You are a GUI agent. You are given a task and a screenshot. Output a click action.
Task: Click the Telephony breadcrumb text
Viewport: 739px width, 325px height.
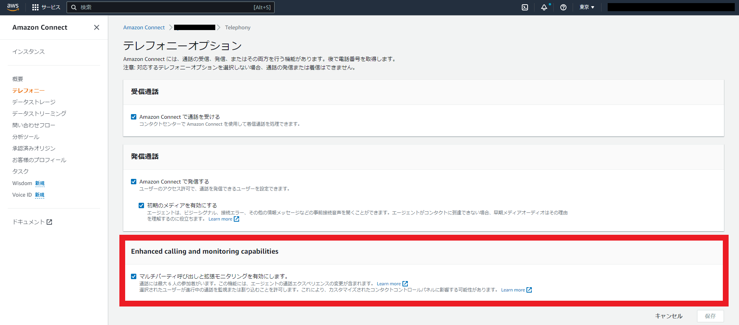pyautogui.click(x=238, y=27)
